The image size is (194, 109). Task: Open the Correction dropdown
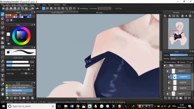tap(105, 8)
